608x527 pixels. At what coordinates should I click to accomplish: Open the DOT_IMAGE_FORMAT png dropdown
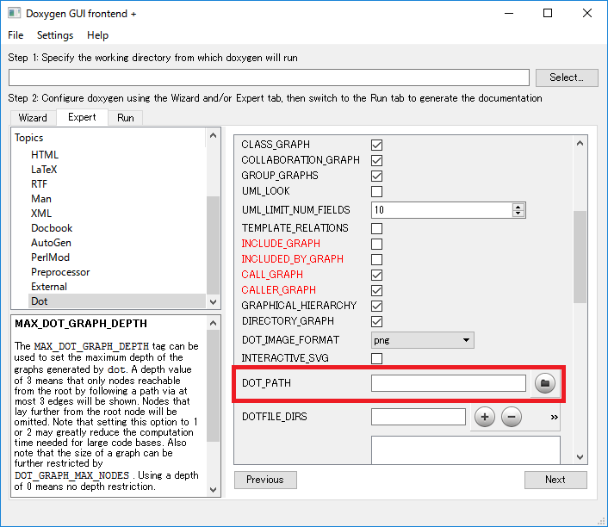[x=422, y=340]
